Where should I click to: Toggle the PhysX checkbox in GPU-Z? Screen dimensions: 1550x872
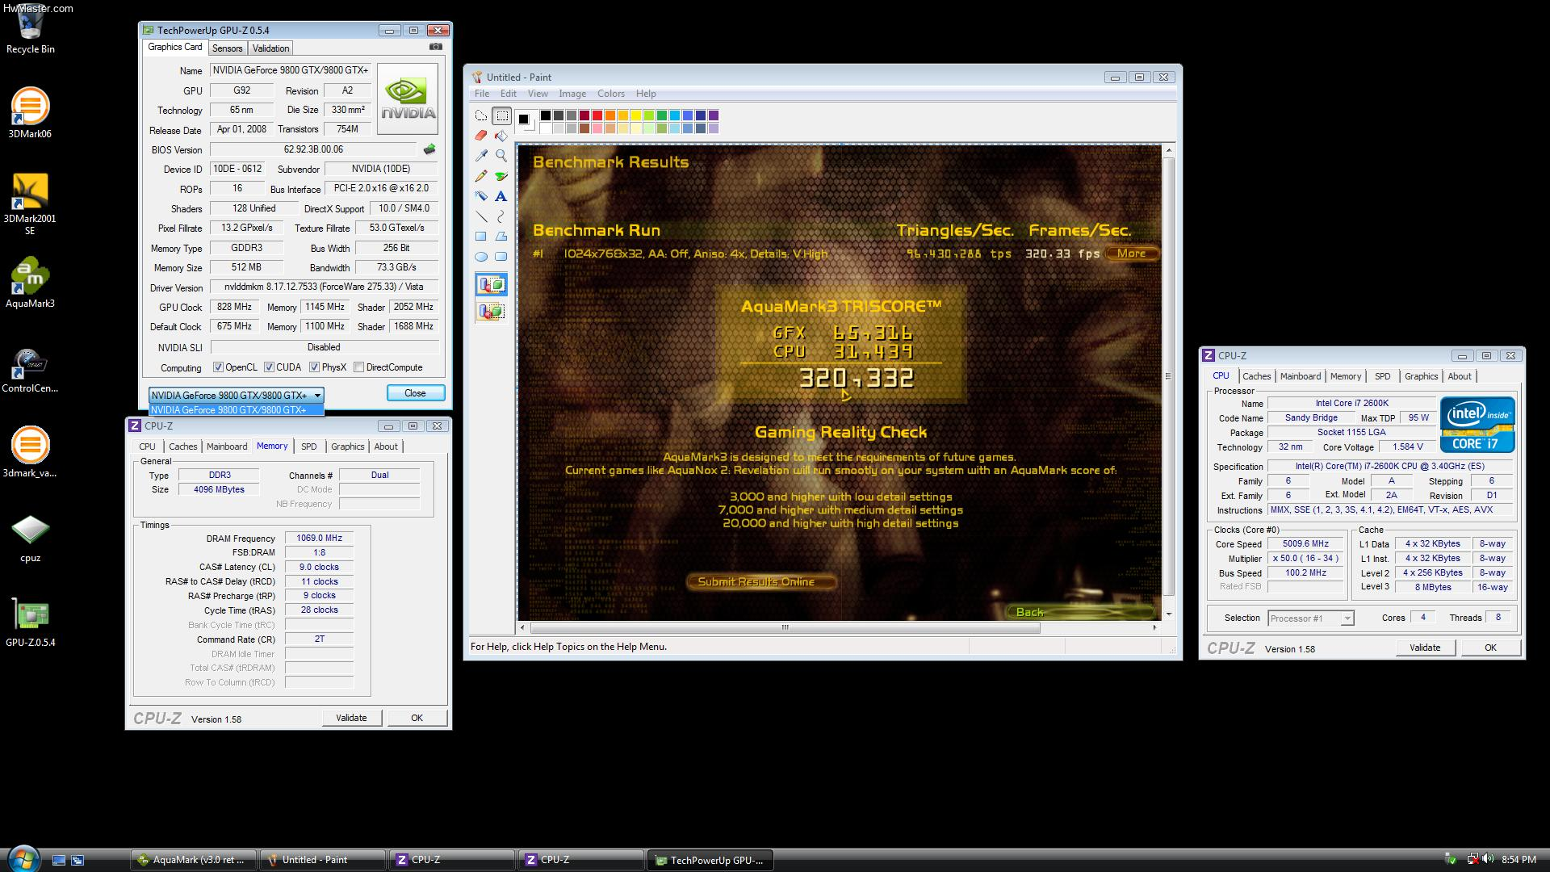314,367
